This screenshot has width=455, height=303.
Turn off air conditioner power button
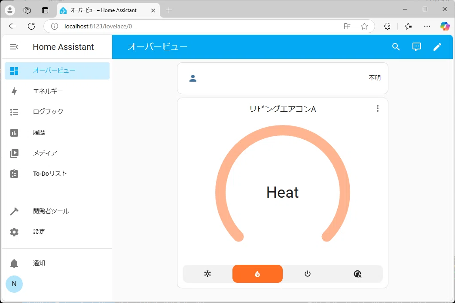(x=308, y=274)
